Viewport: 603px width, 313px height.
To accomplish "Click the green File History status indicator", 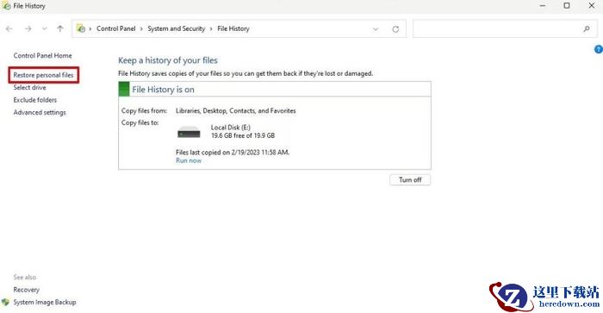I will pos(124,89).
